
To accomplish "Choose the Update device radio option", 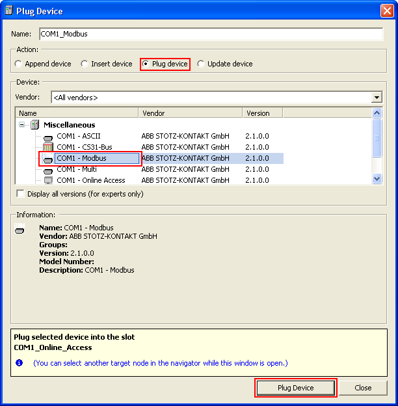I will pyautogui.click(x=201, y=64).
